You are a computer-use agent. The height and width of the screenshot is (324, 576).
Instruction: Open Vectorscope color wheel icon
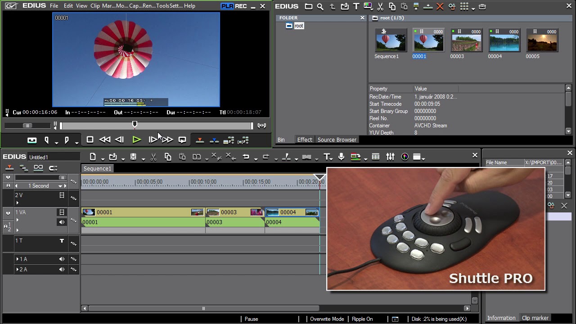pyautogui.click(x=405, y=157)
